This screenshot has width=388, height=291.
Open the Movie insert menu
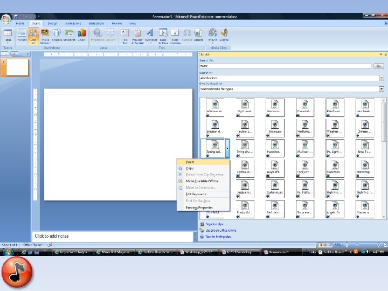point(212,36)
